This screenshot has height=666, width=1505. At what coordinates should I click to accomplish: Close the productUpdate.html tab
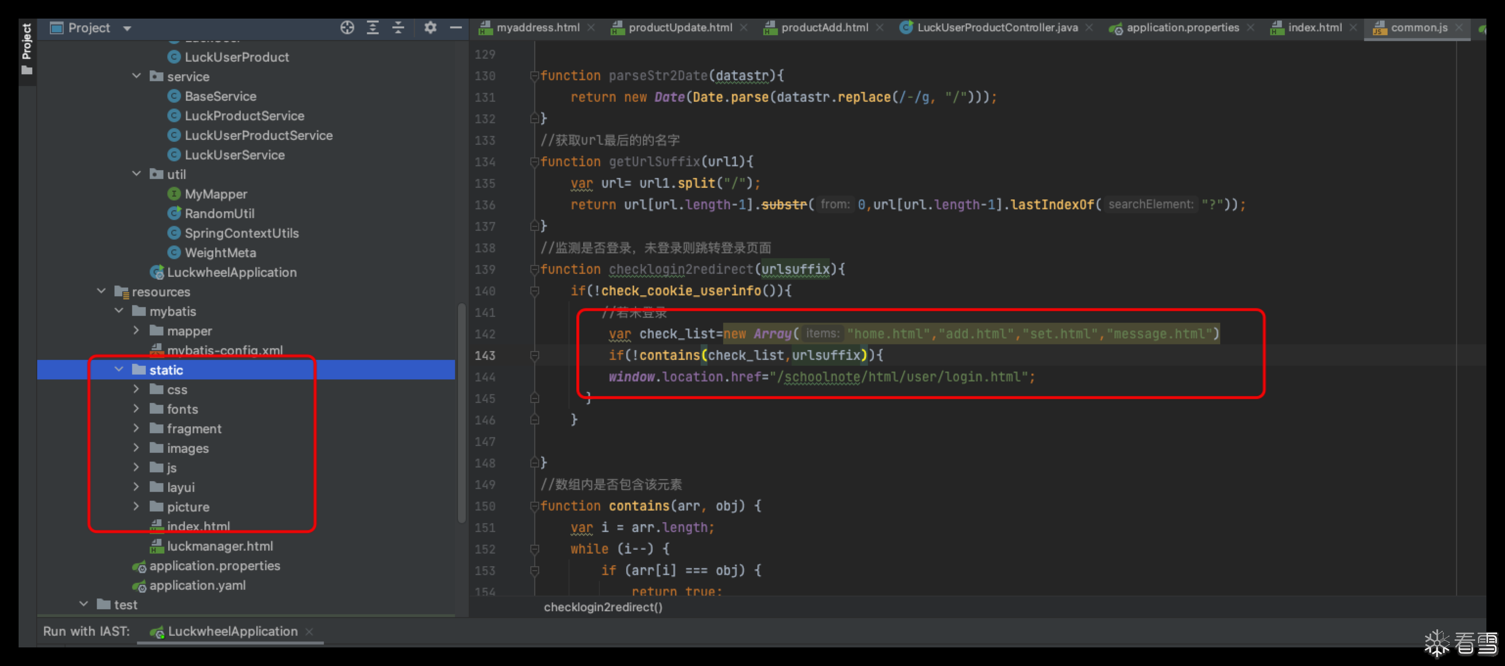pos(744,27)
